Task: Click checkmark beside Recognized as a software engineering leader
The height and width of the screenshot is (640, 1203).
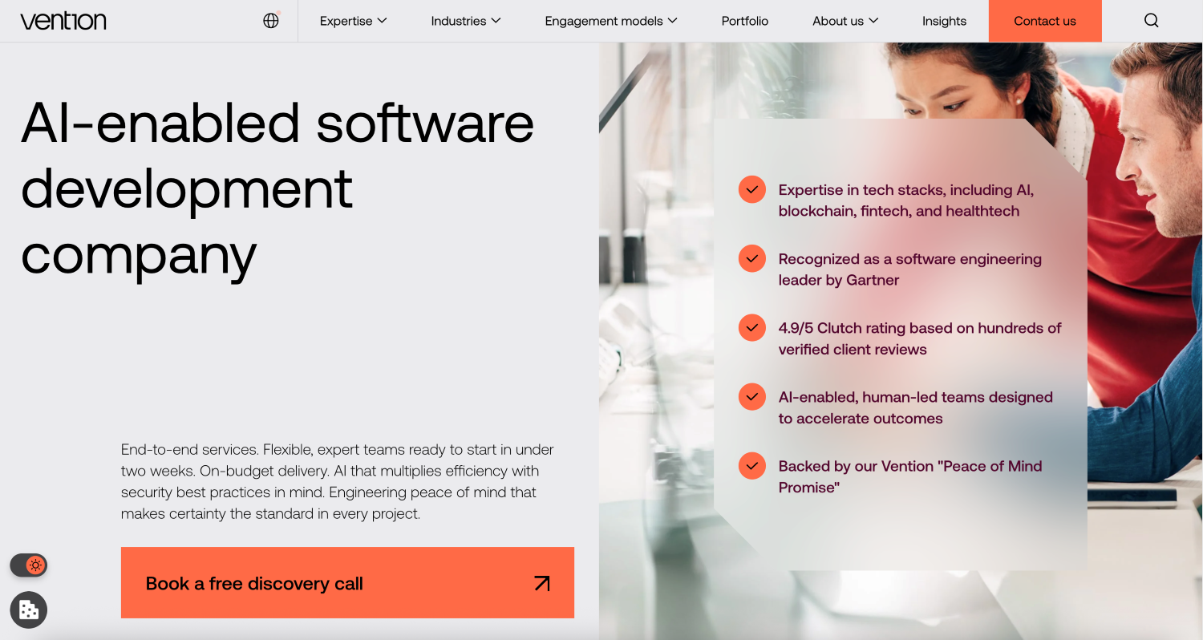Action: pyautogui.click(x=752, y=259)
